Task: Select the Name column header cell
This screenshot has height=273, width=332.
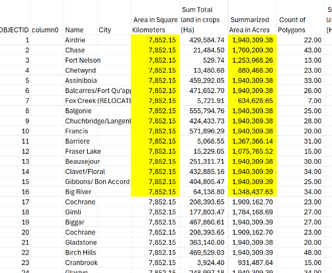Action: [74, 30]
